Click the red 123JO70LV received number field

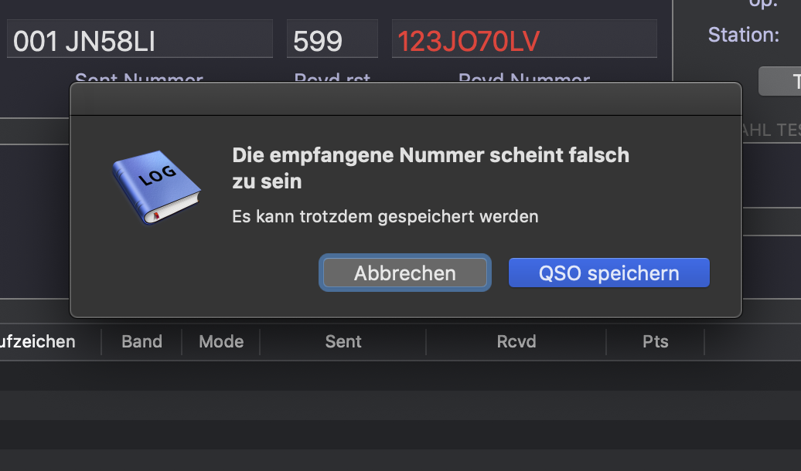[x=524, y=39]
